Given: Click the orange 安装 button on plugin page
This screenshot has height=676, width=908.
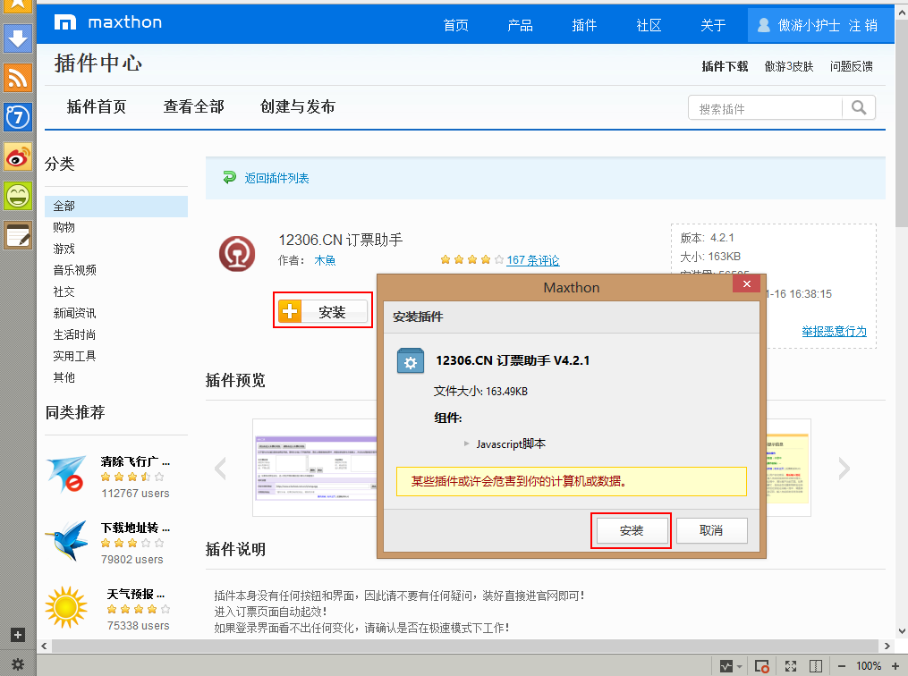Looking at the screenshot, I should coord(323,311).
